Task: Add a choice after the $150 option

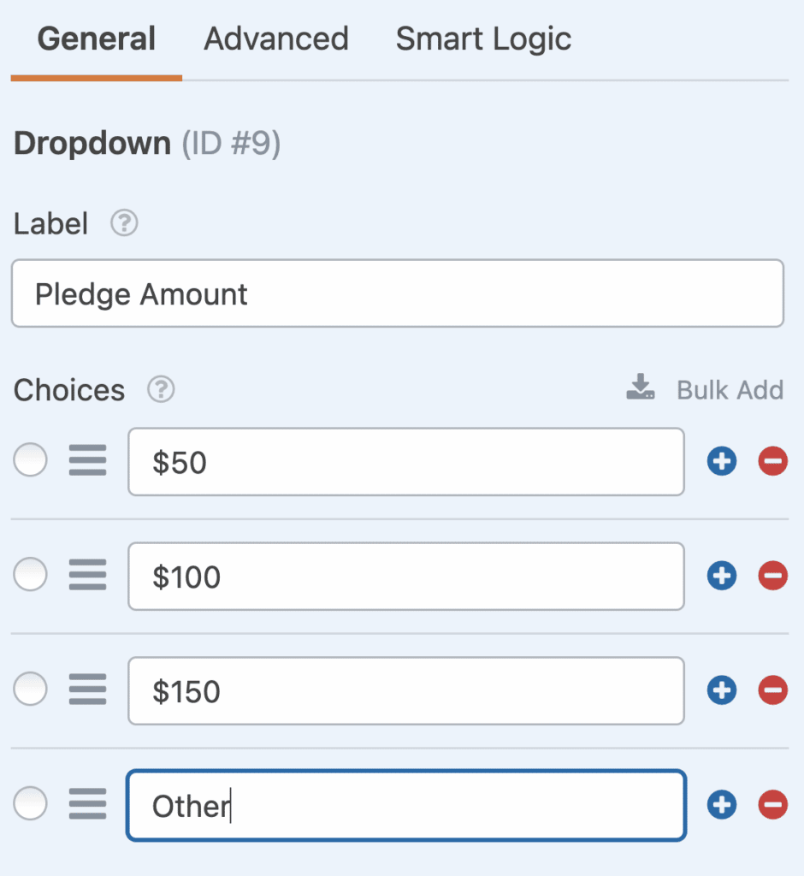Action: (x=721, y=690)
